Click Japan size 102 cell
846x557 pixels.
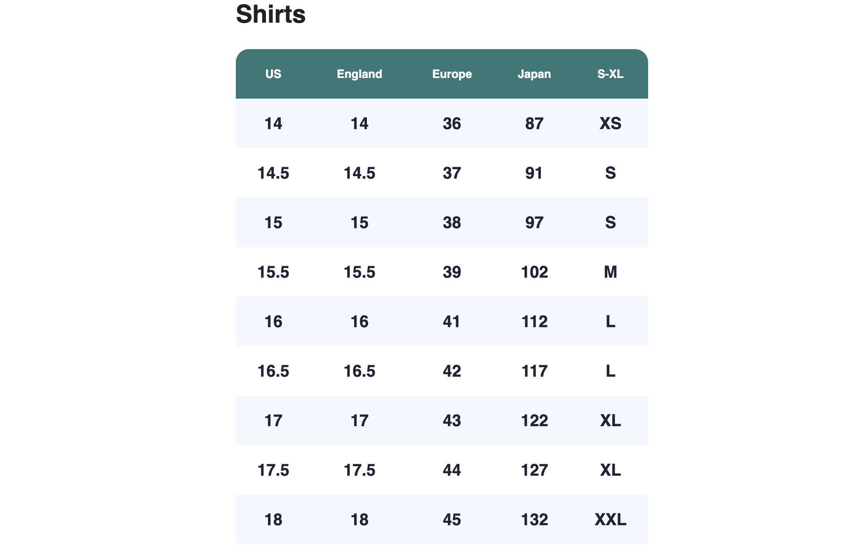coord(534,272)
